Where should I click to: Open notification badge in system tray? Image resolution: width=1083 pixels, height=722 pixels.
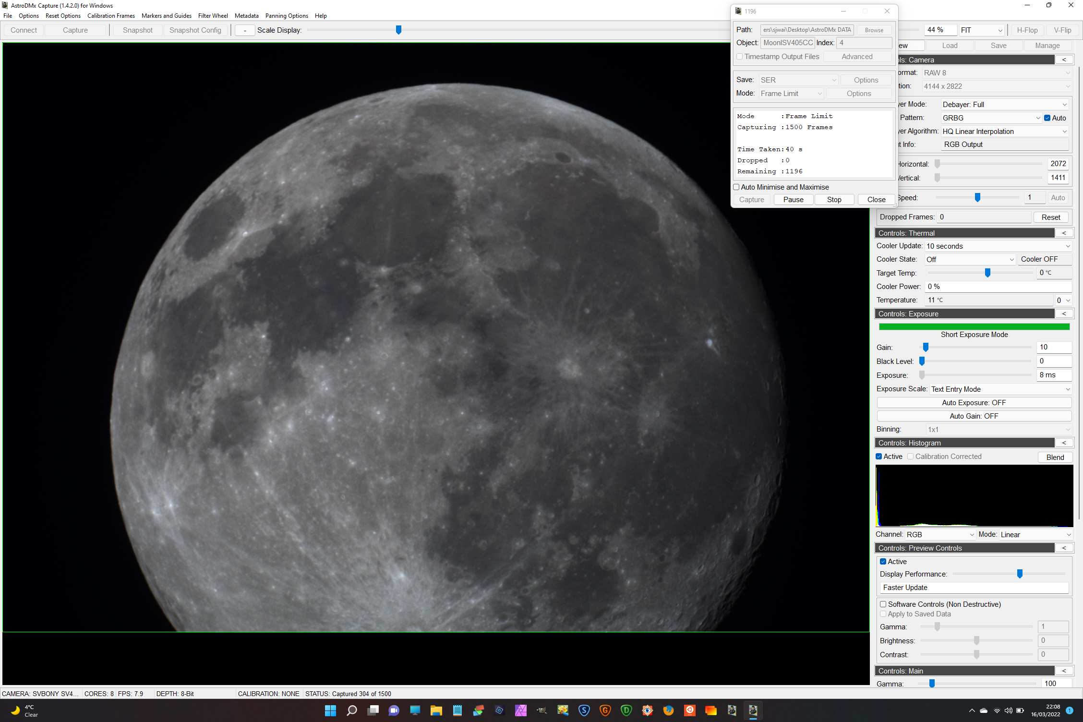point(1069,710)
